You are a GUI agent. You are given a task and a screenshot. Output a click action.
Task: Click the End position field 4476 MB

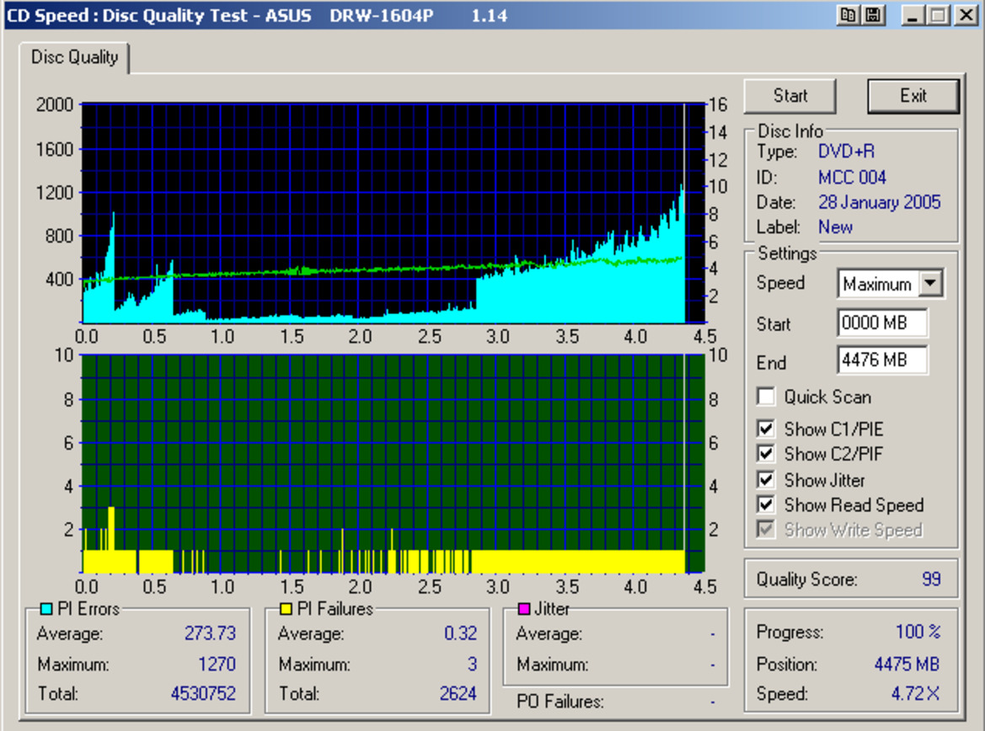point(881,360)
